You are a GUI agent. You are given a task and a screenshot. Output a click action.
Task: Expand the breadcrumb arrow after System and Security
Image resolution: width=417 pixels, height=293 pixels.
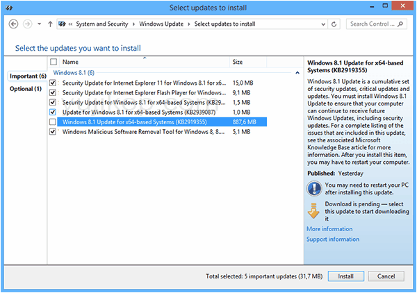pos(133,24)
